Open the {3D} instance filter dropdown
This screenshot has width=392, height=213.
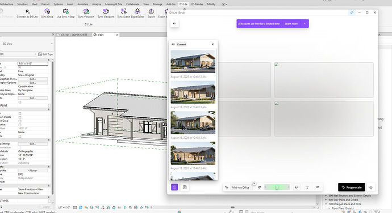[x=35, y=54]
